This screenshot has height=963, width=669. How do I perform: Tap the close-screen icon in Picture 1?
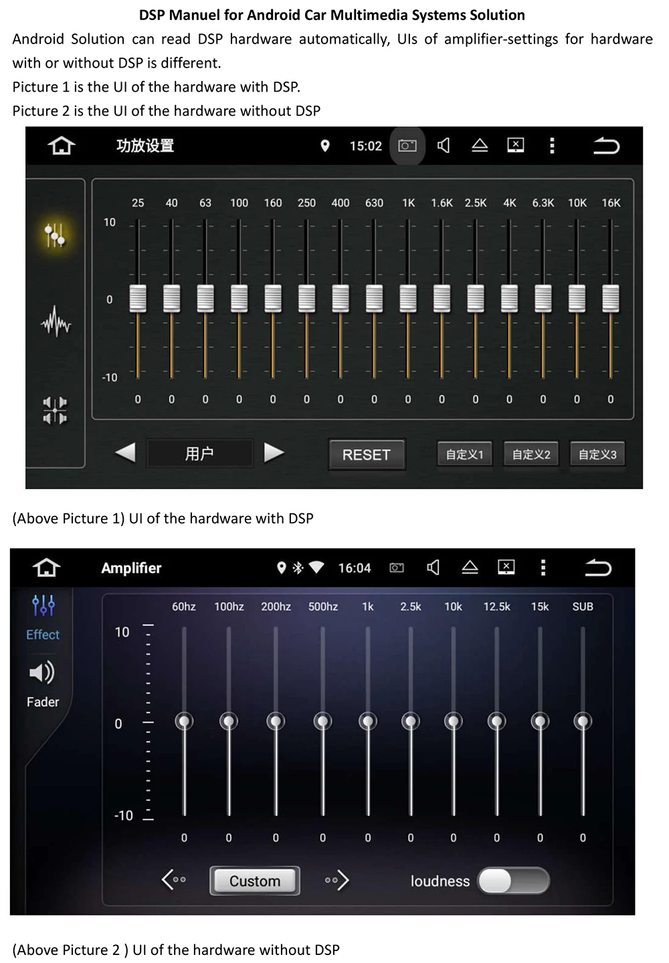(516, 145)
